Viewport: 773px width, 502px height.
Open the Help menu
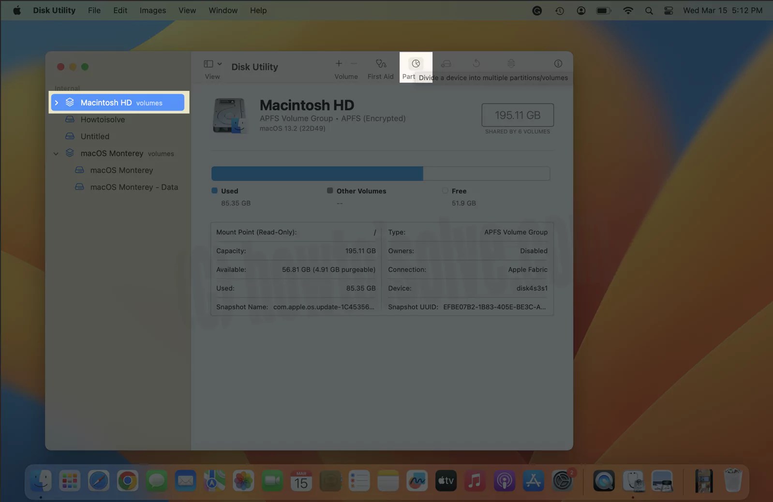click(x=258, y=10)
